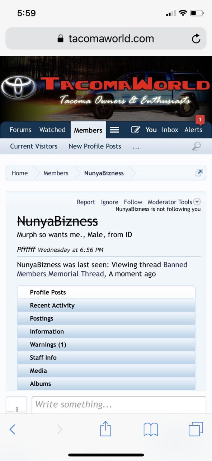
Task: Tap the NunyaBizness breadcrumb
Action: pos(104,173)
